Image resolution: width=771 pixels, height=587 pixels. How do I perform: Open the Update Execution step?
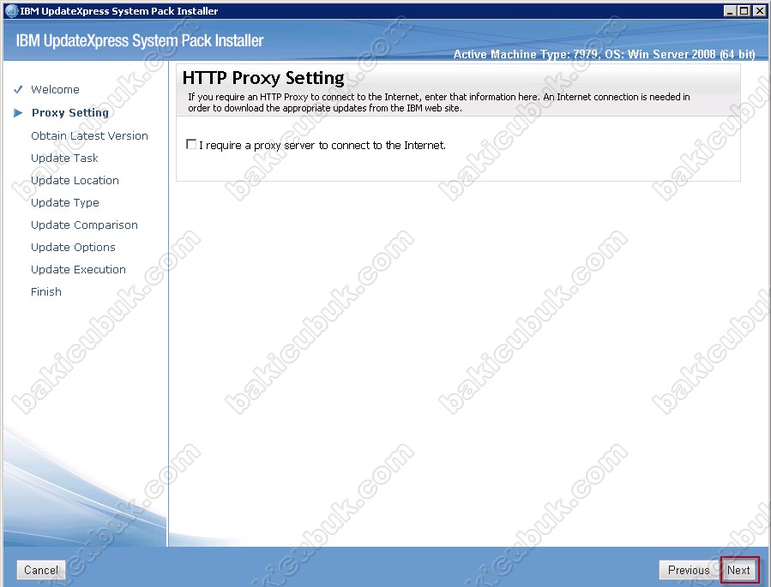[78, 269]
